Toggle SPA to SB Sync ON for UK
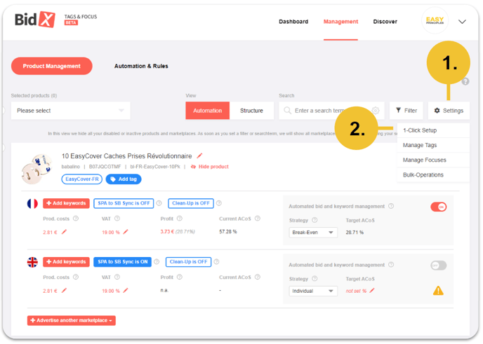 (122, 262)
